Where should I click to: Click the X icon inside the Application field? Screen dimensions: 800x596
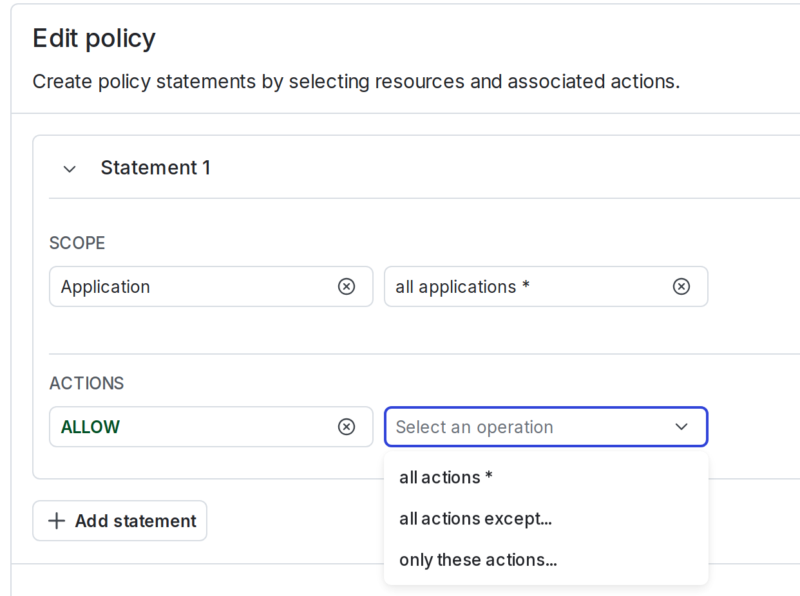347,286
